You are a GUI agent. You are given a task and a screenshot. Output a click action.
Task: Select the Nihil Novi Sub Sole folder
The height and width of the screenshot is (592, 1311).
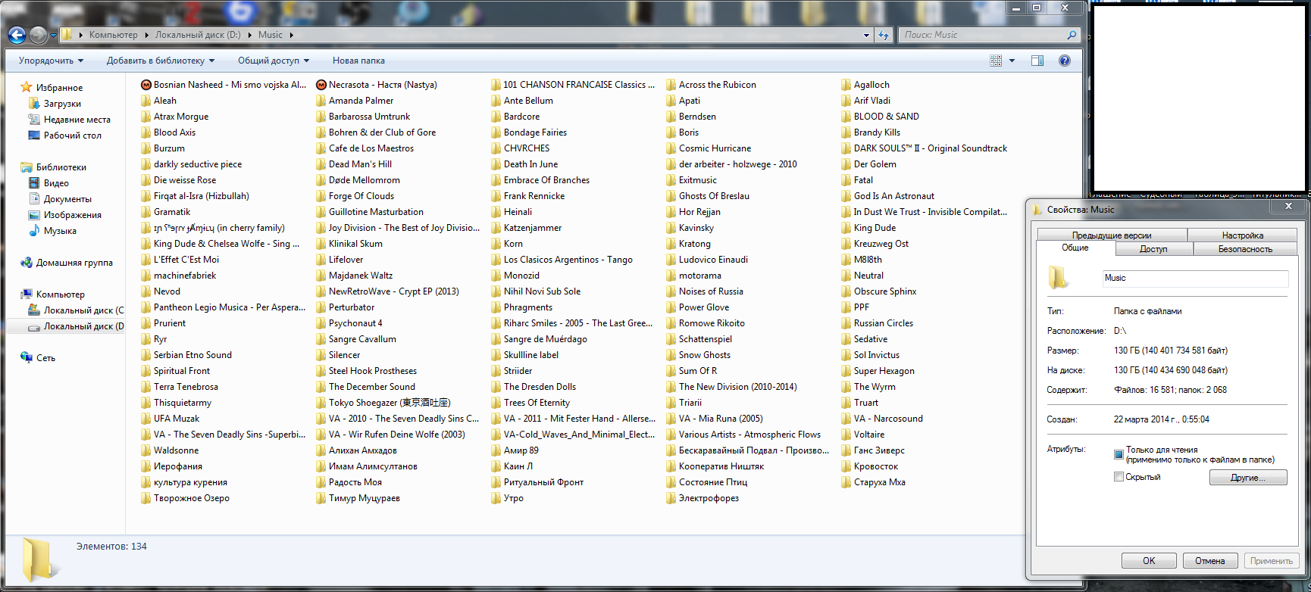tap(536, 291)
